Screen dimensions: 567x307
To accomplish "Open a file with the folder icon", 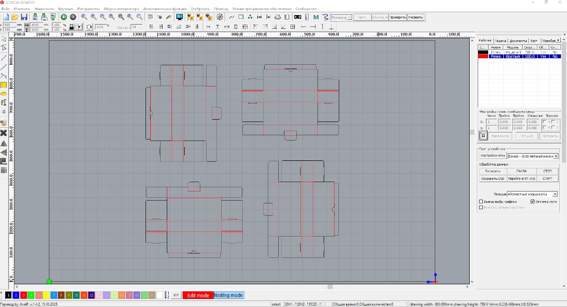I will click(15, 17).
